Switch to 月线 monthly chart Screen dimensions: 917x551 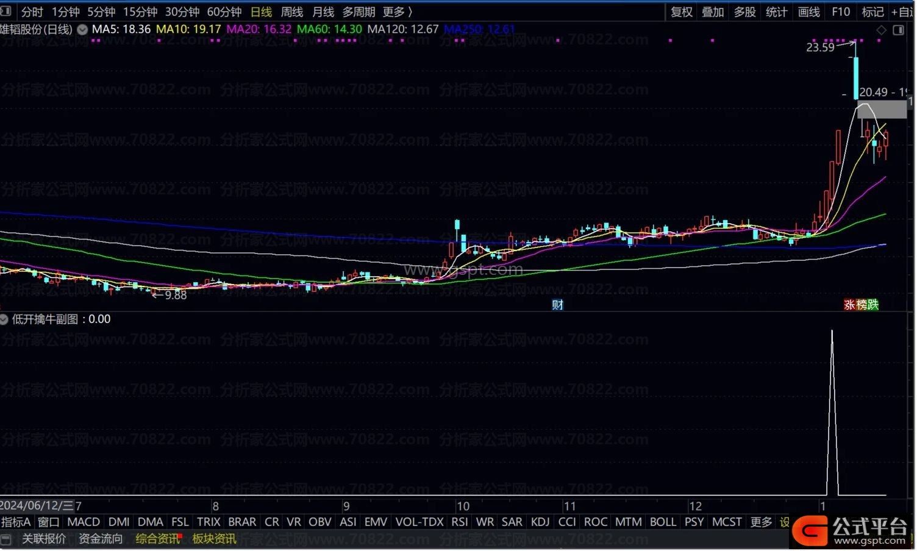pos(323,12)
